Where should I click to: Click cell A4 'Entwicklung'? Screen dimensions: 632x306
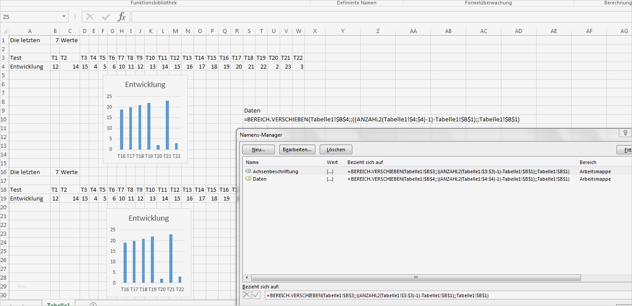pos(29,66)
